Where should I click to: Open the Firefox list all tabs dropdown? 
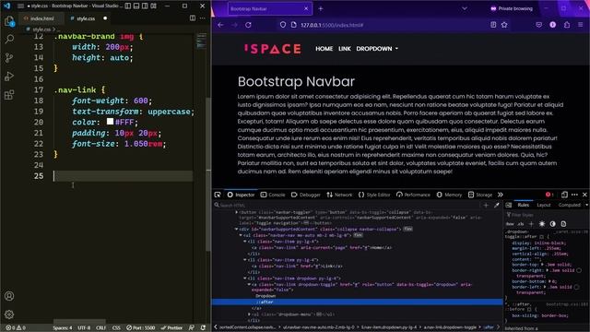[x=465, y=8]
